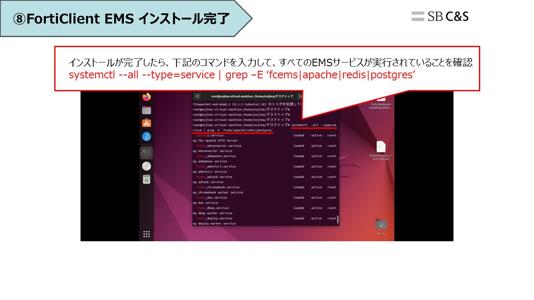This screenshot has width=534, height=300.
Task: Click the slide title FortiClient EMS インストール完了
Action: (121, 19)
